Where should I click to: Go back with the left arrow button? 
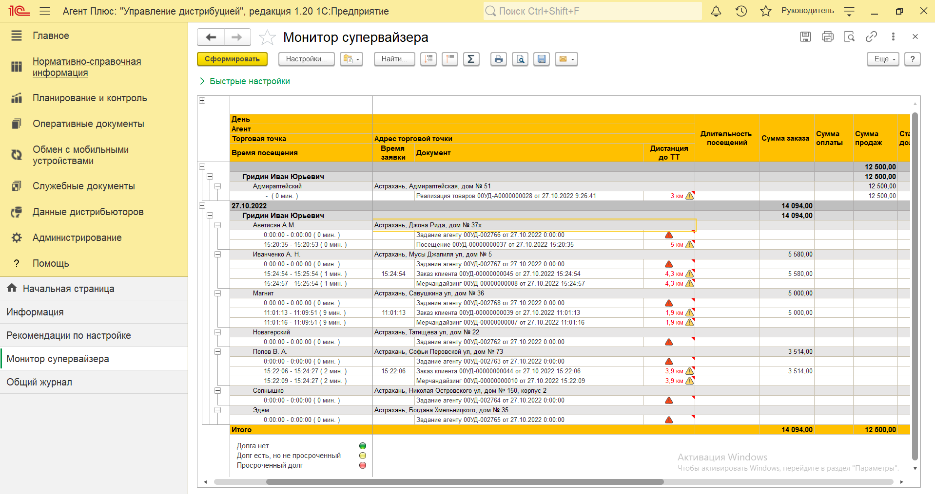(x=211, y=37)
